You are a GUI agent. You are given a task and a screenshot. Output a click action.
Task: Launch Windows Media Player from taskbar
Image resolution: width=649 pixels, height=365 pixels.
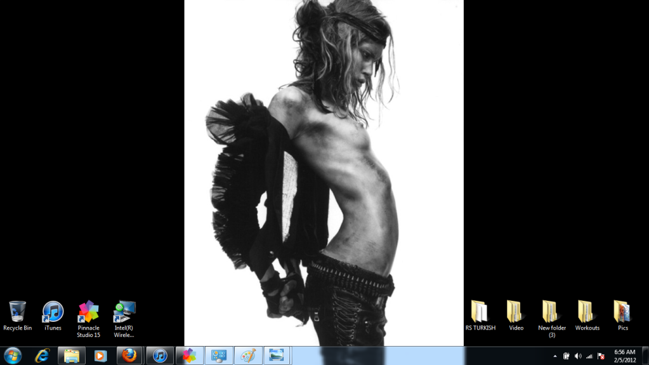point(100,355)
